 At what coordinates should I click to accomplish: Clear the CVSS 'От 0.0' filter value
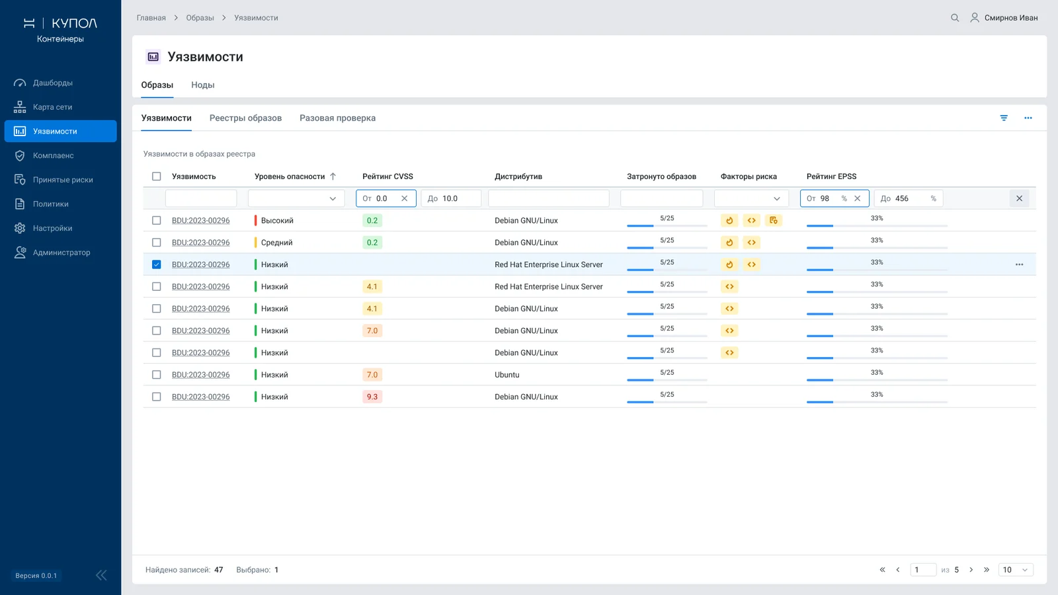point(405,198)
